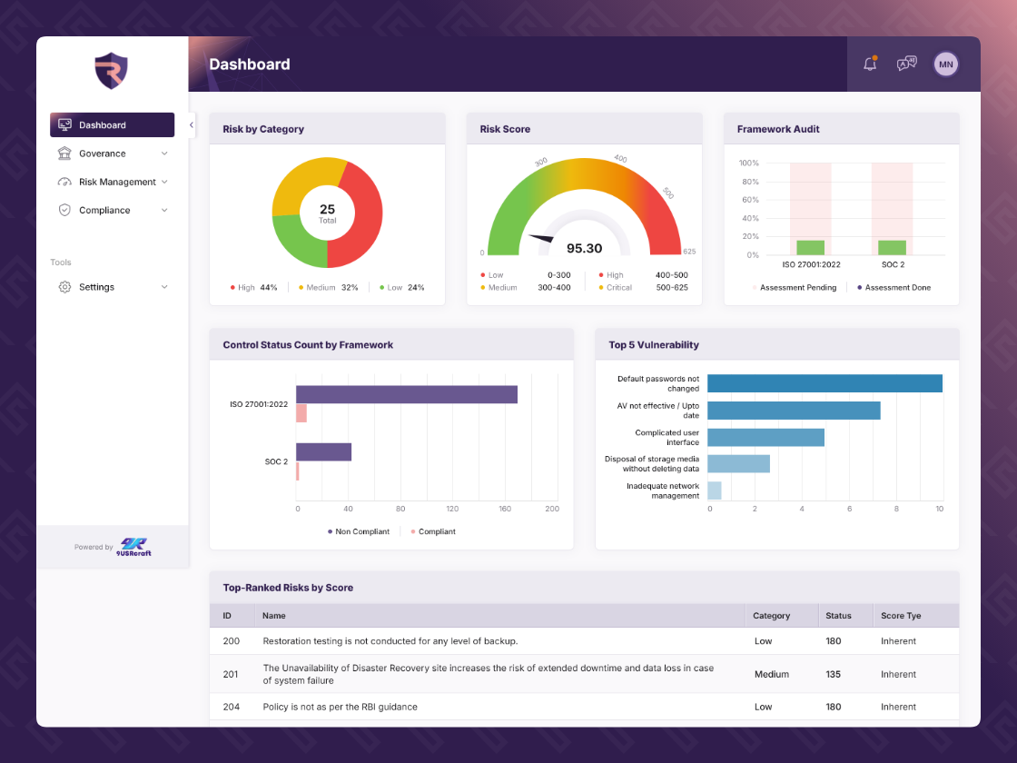Collapse the sidebar with arrow handle
This screenshot has width=1017, height=763.
pos(192,124)
